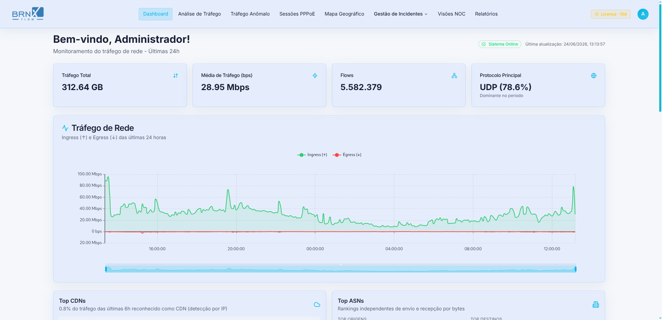Screen dimensions: 662x320
Task: Select the Dashboard tab
Action: (156, 14)
